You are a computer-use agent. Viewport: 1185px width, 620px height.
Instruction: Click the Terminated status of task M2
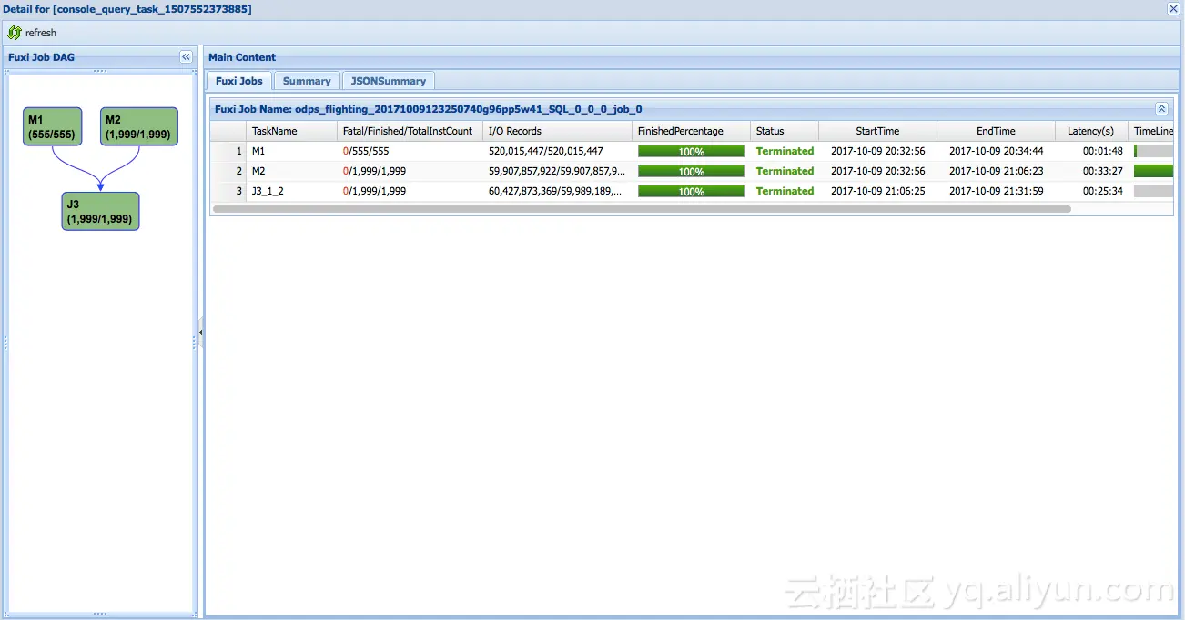pyautogui.click(x=784, y=171)
